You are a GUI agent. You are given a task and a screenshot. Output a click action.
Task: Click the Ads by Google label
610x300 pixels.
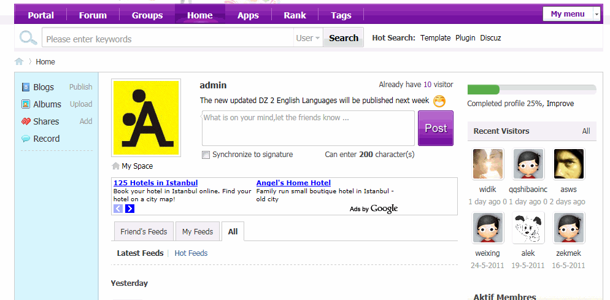pyautogui.click(x=374, y=209)
